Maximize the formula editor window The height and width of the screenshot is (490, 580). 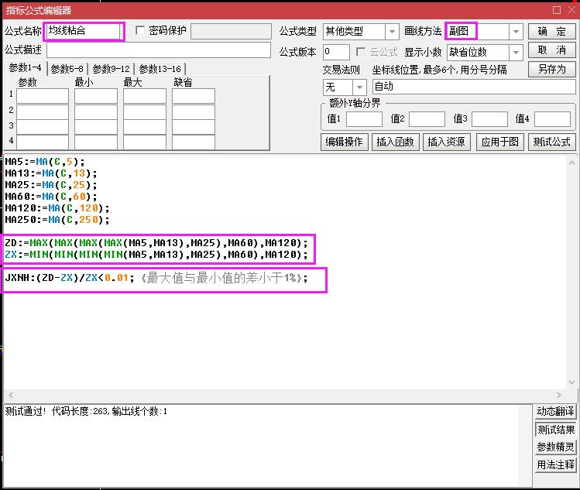[555, 9]
